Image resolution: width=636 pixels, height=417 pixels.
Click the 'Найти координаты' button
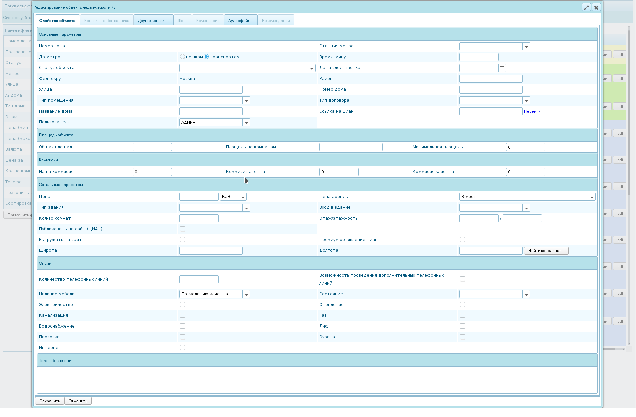[546, 251]
